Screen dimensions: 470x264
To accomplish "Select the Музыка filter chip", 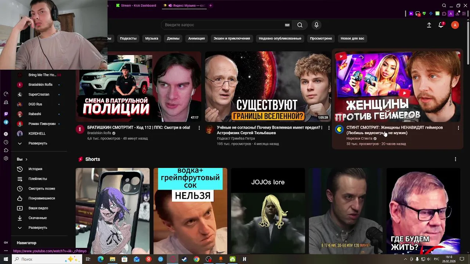I will [x=152, y=38].
